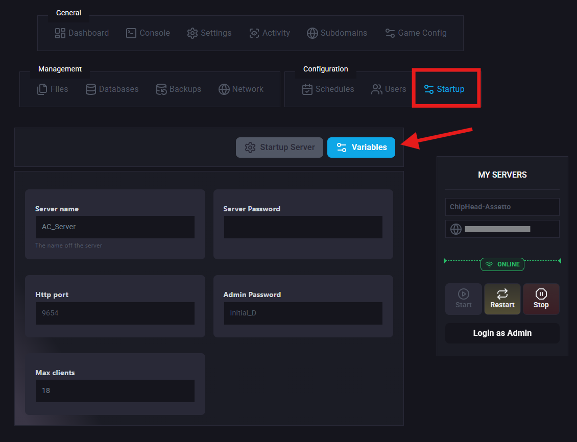Go to the Databases tab
The height and width of the screenshot is (442, 577).
coord(112,89)
